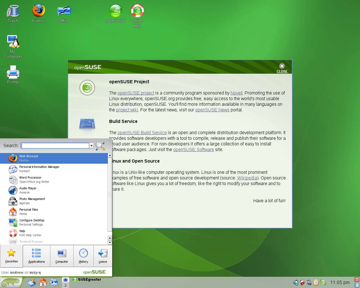Switch to the Applications tab
The width and height of the screenshot is (360, 288).
coord(37,256)
